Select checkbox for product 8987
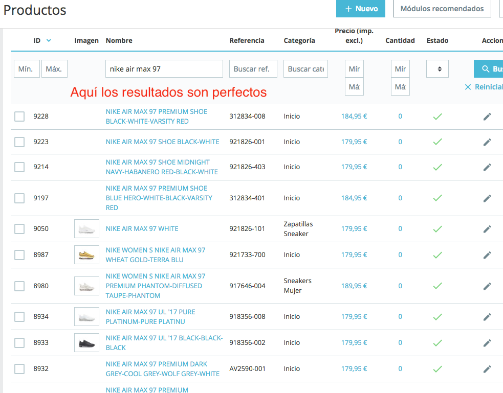The image size is (503, 393). [x=19, y=255]
